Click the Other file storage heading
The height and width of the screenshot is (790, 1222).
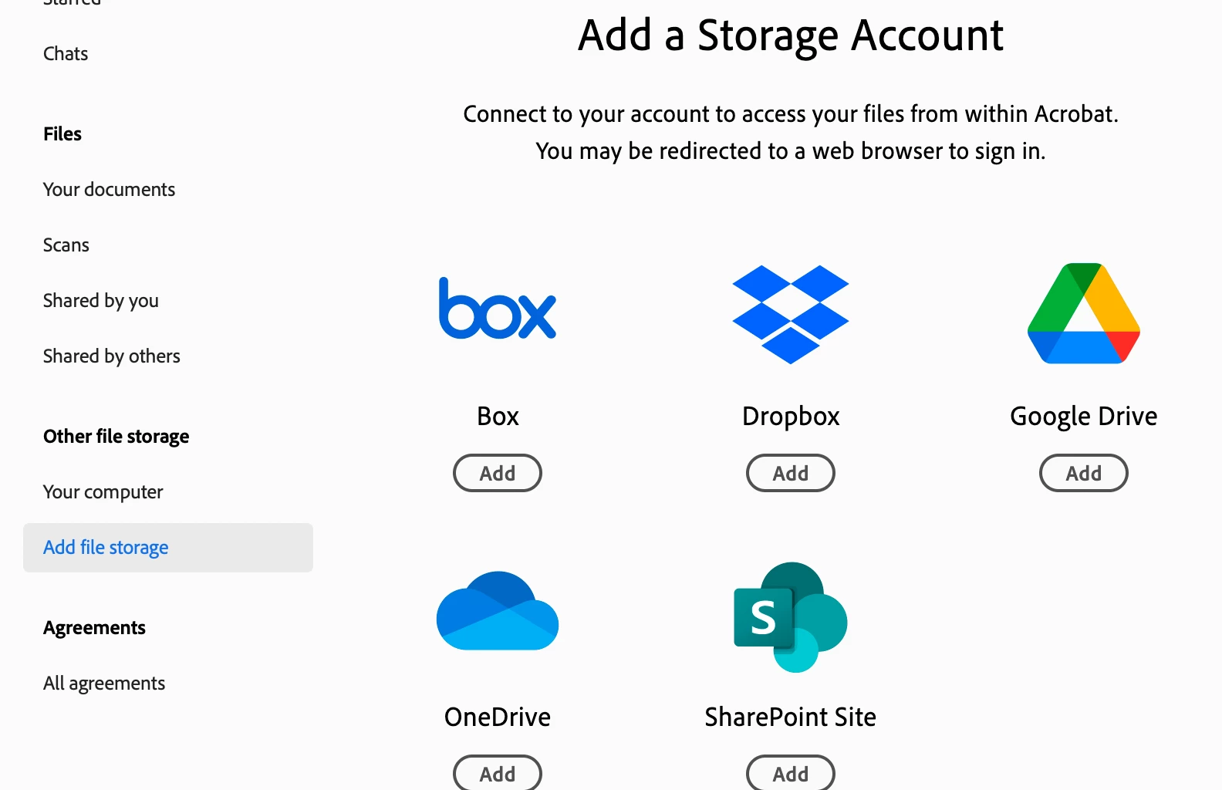(x=116, y=437)
